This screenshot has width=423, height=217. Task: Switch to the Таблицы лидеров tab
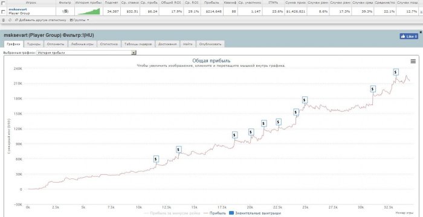tap(138, 44)
